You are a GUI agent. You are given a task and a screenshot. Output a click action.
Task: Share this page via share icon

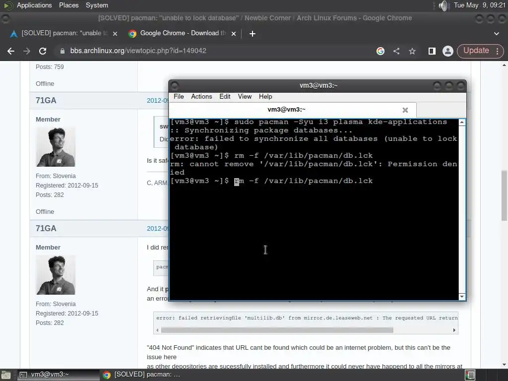coord(396,51)
